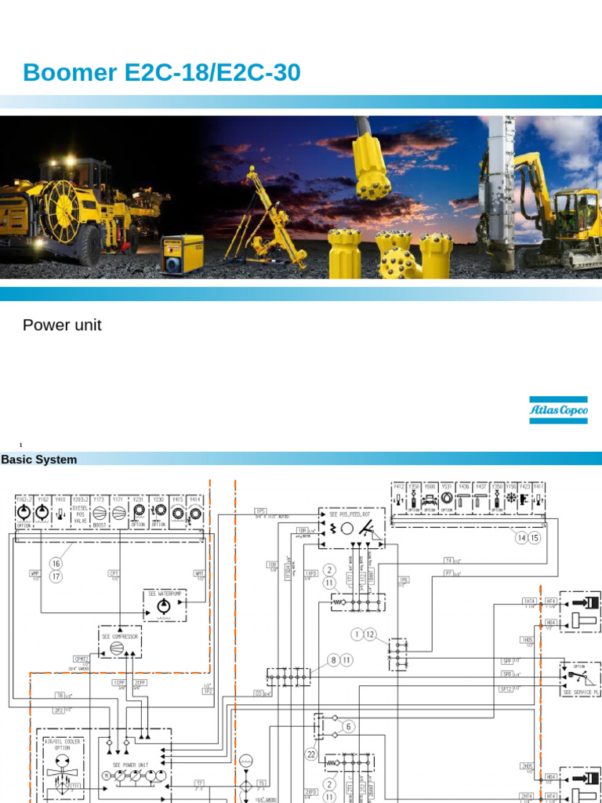Image resolution: width=602 pixels, height=803 pixels.
Task: Select the Y414 symbol
Action: (194, 514)
